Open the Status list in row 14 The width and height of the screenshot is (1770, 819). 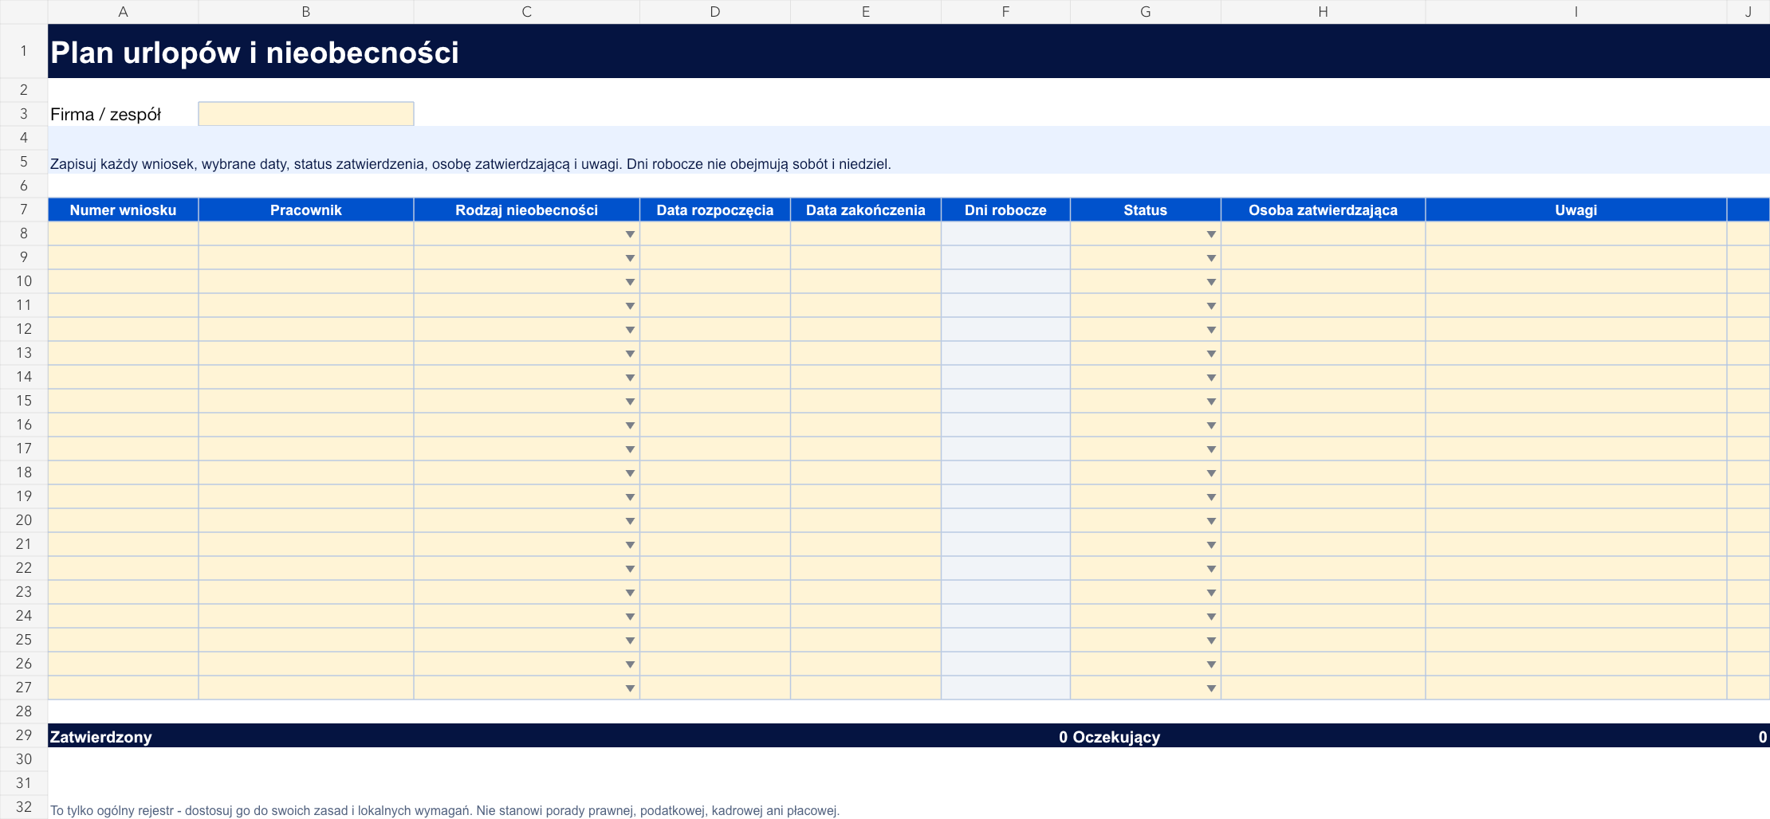[1211, 378]
